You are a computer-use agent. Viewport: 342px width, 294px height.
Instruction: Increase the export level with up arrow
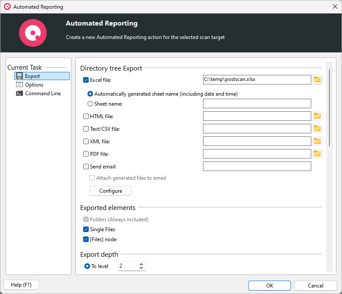click(x=142, y=264)
